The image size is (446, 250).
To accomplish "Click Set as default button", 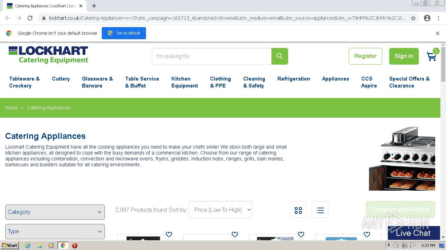I will click(124, 33).
